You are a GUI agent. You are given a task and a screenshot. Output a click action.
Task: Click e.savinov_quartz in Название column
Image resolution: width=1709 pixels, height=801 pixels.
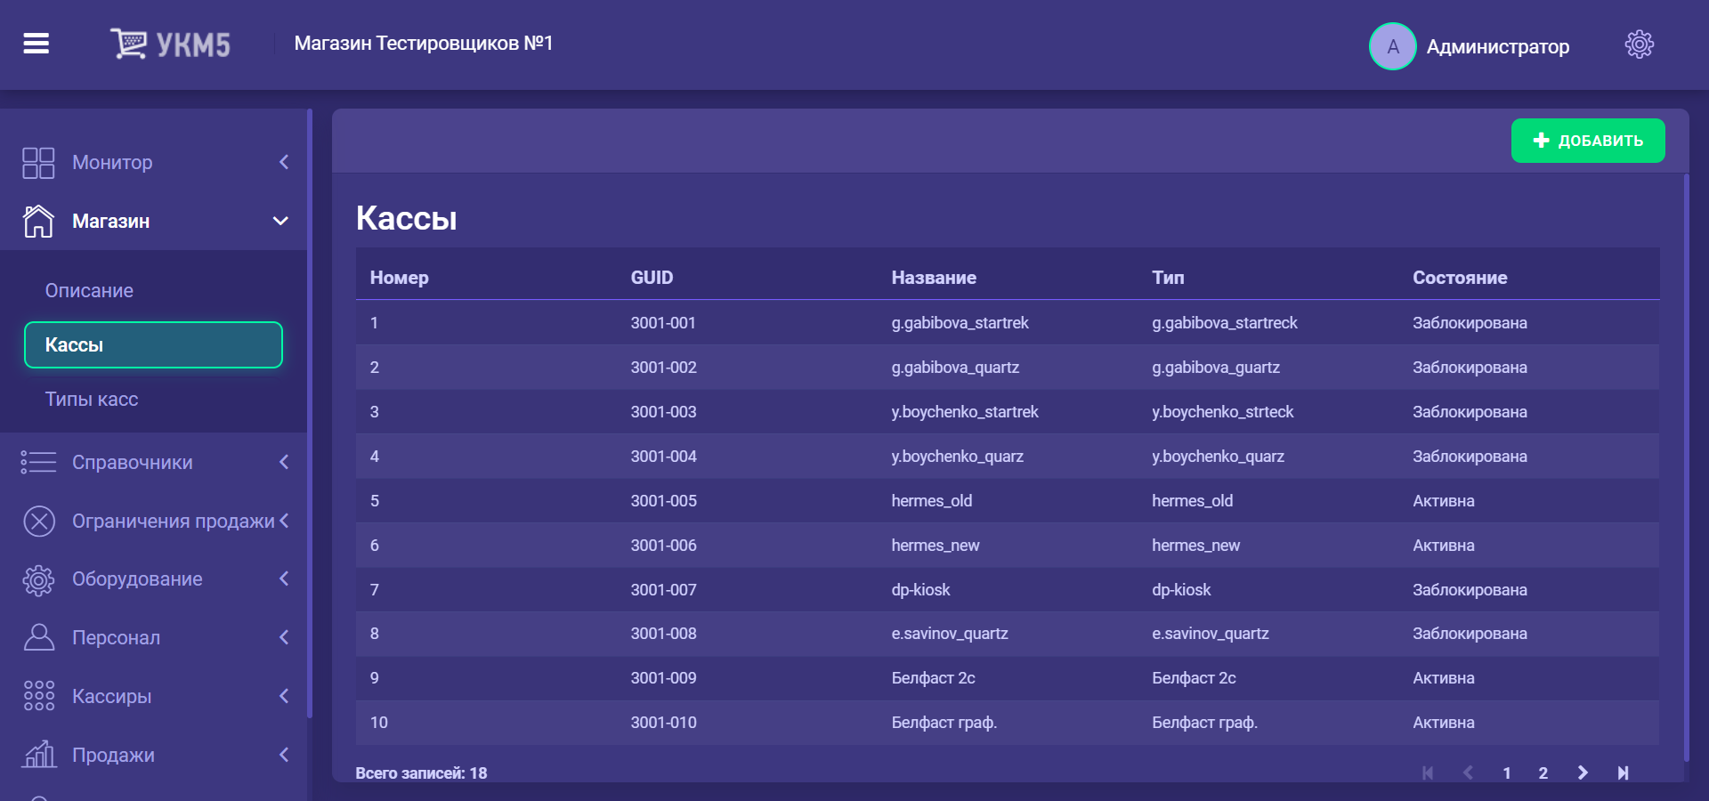click(x=950, y=634)
